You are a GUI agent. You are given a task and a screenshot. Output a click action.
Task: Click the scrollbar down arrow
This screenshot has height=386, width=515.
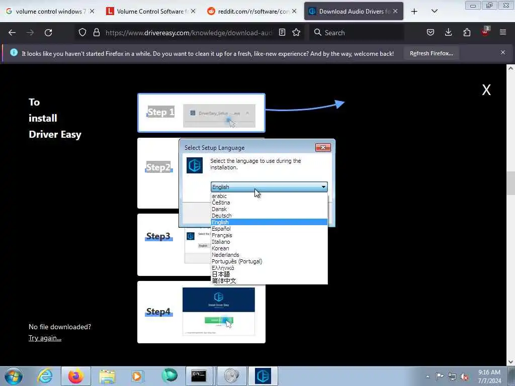pos(510,362)
